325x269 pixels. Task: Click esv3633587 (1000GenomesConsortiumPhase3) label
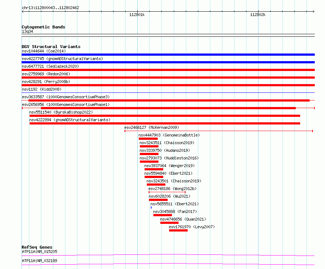[x=66, y=97]
